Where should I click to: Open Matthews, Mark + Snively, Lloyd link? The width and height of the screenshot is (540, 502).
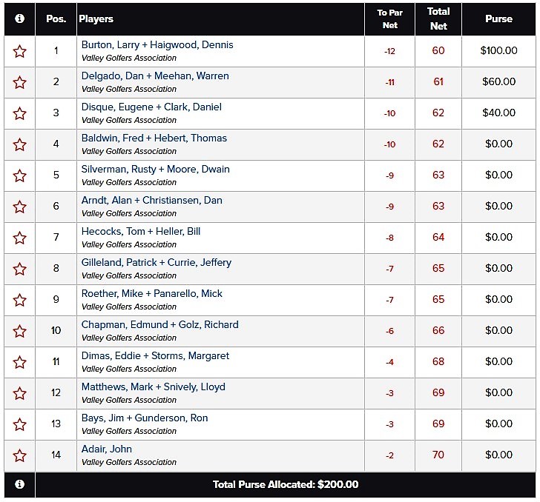point(154,386)
